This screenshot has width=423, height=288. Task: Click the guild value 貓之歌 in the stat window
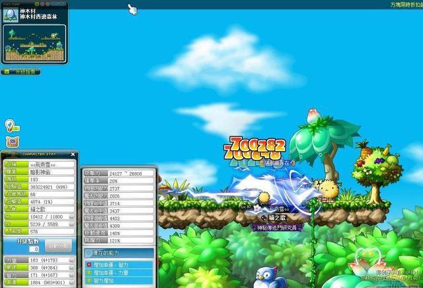(x=52, y=209)
